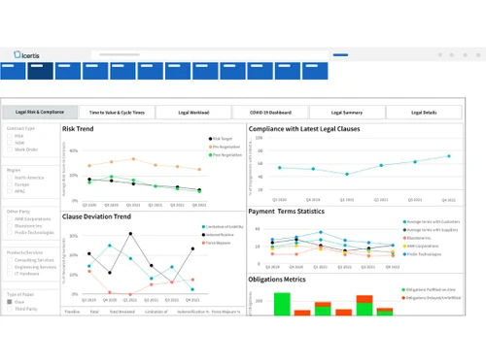Click the Payment Terms Statistics title

coord(287,212)
